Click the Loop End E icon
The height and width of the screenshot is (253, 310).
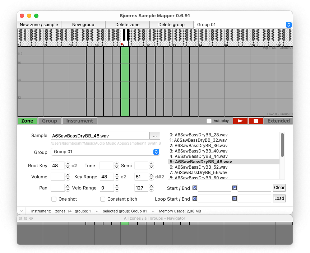coord(235,198)
